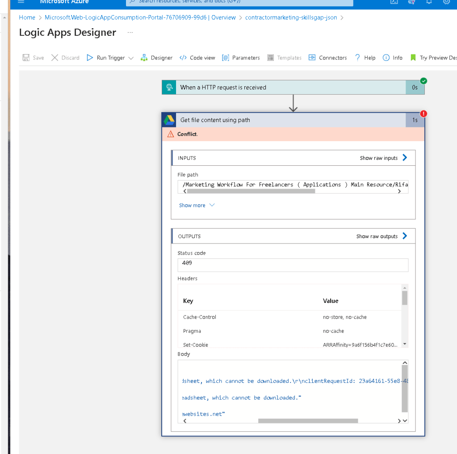Open the notifications bell icon

tap(429, 2)
